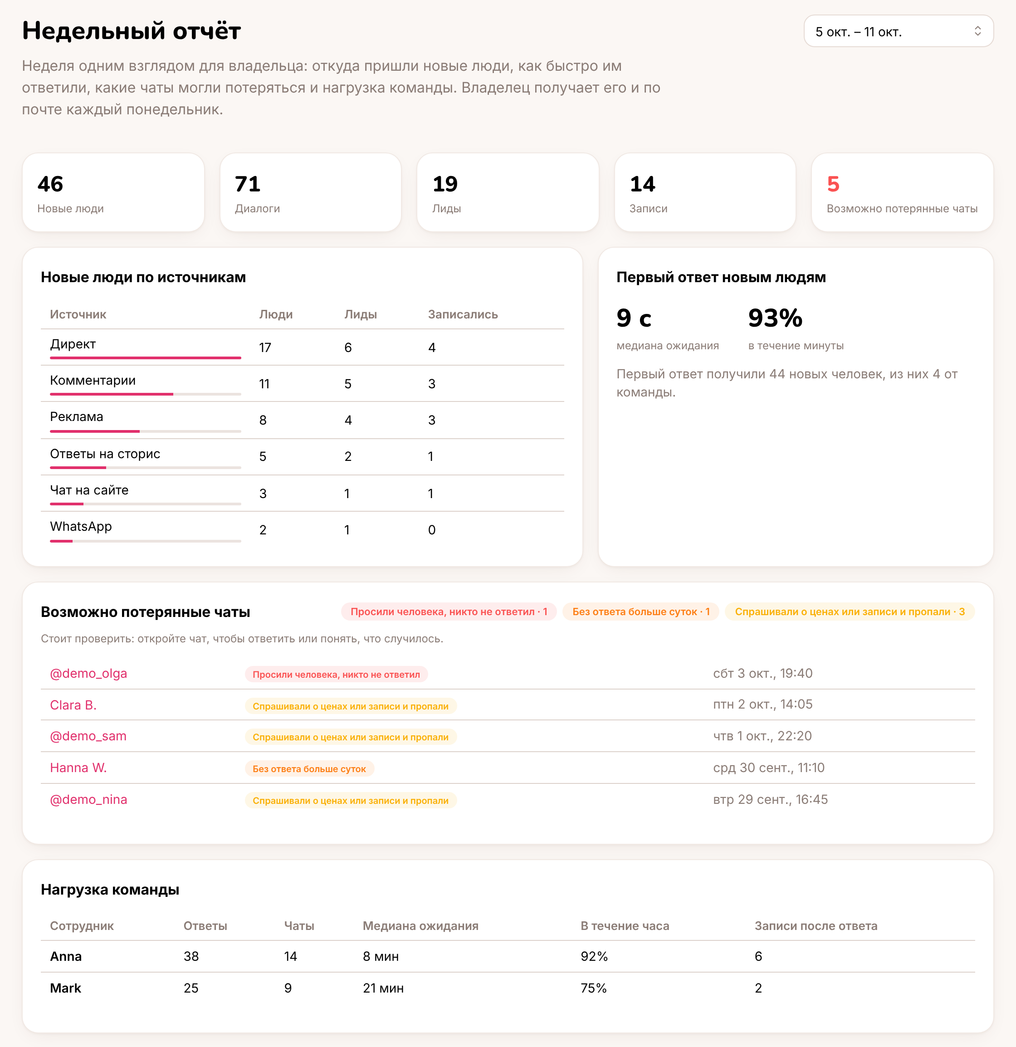Click timestamp втр 29 сент., 16:45

click(770, 799)
